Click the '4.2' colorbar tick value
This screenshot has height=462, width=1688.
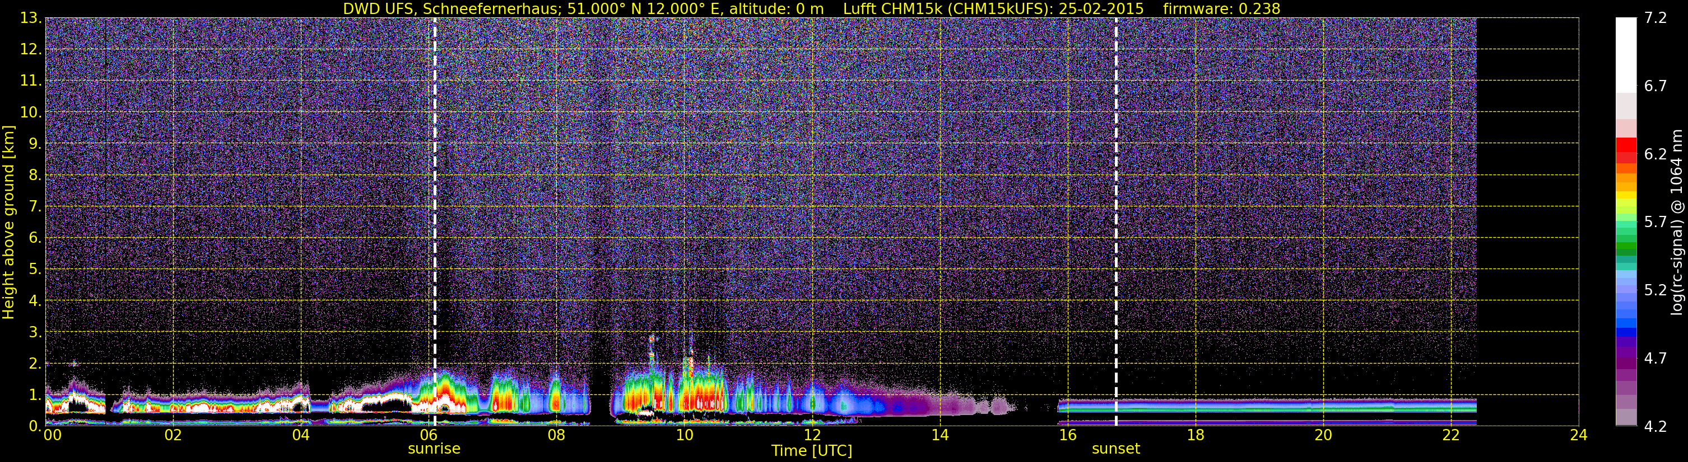coord(1656,427)
